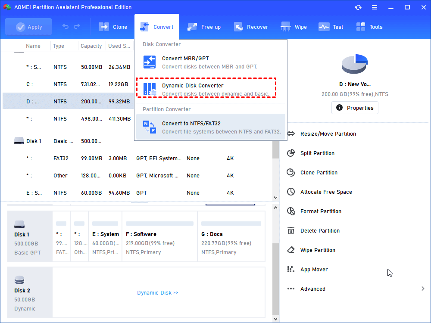
Task: Click the Clone Partition icon
Action: (291, 173)
